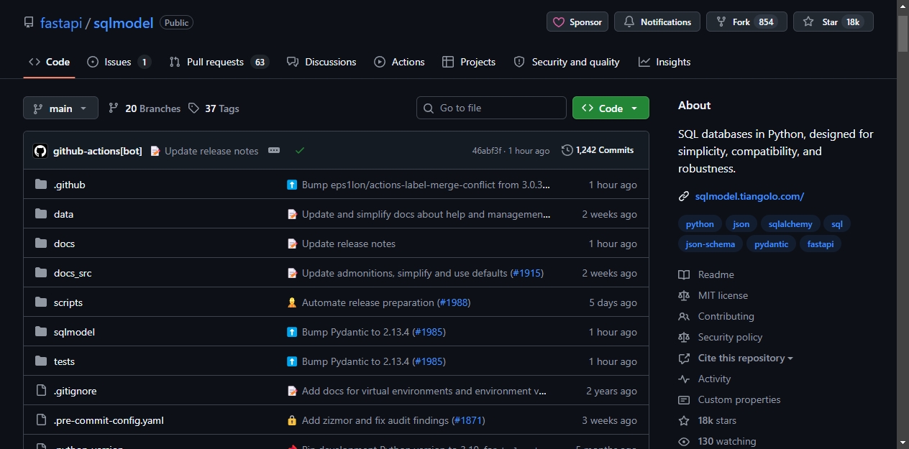Click the data folder icon

tap(41, 214)
